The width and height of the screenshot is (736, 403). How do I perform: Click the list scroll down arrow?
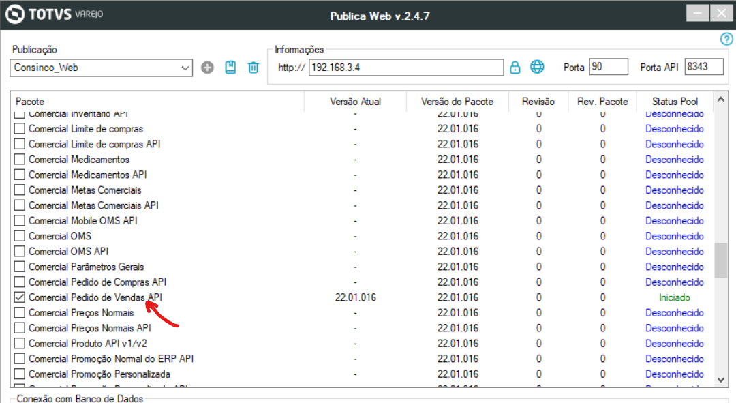[721, 380]
